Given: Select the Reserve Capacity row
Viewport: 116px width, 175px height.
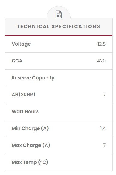Looking at the screenshot, I should pyautogui.click(x=59, y=78).
